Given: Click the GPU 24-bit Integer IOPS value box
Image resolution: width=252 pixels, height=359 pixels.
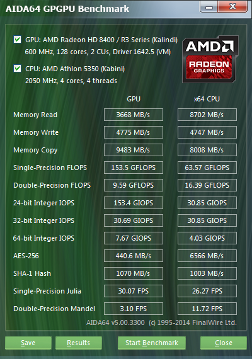Looking at the screenshot, I should coord(134,203).
